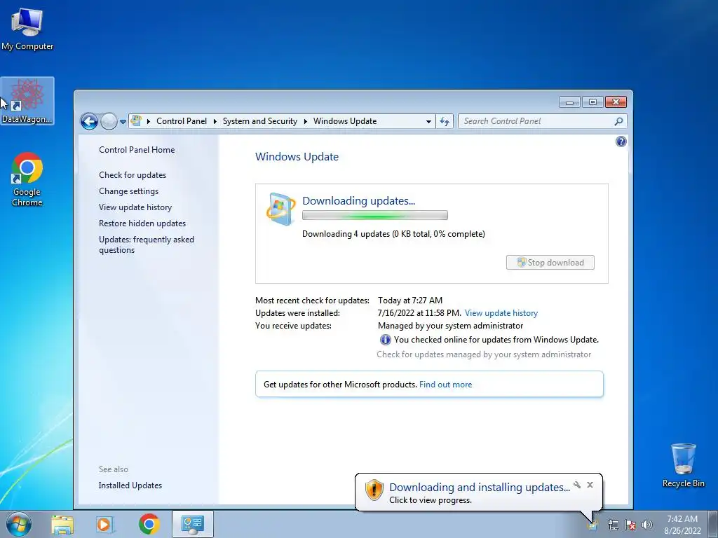This screenshot has height=538, width=718.
Task: Click the download progress bar
Action: 374,215
